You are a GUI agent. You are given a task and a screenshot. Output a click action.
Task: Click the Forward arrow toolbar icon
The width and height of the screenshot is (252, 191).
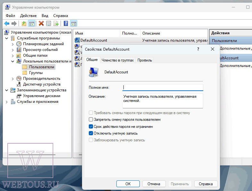pyautogui.click(x=14, y=24)
